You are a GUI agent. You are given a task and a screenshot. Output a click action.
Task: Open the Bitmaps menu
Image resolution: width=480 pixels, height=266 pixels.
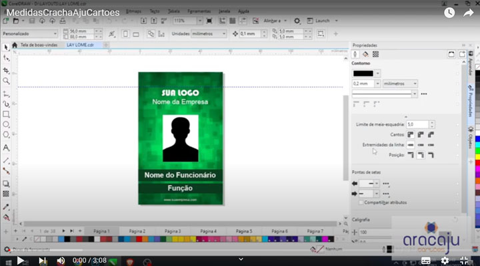[133, 11]
